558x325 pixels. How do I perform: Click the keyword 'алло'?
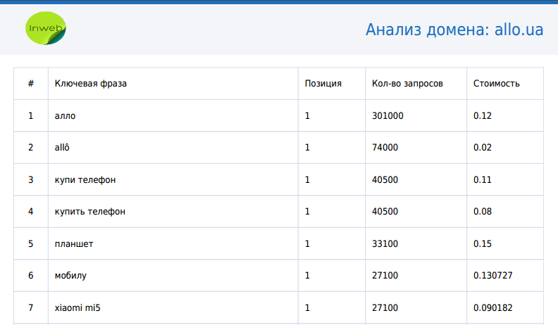[x=65, y=116]
